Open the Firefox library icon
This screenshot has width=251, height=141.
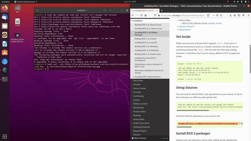pyautogui.click(x=235, y=15)
